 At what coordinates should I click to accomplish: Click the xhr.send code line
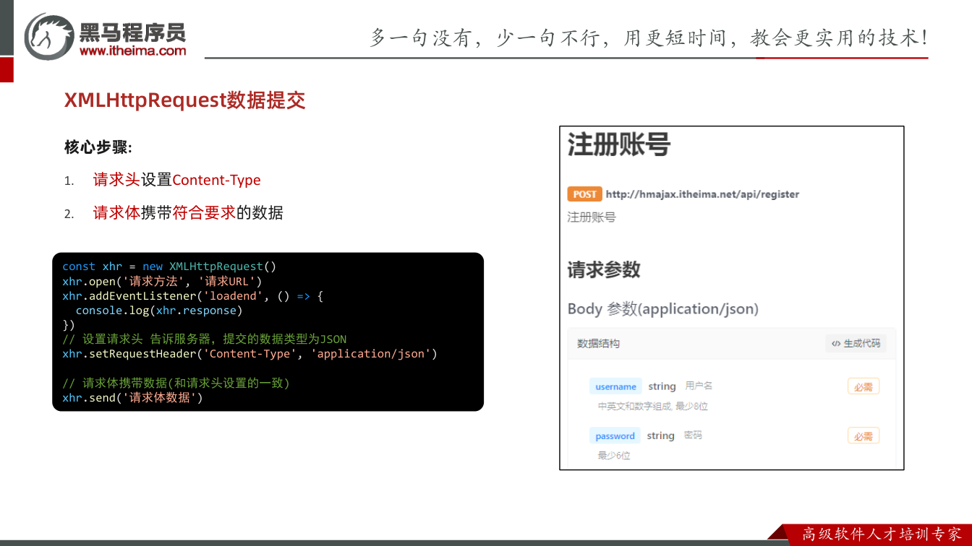pos(133,397)
